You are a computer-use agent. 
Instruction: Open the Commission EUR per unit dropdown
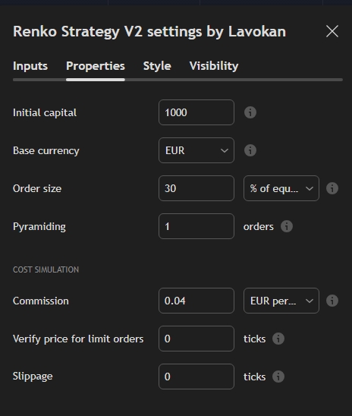coord(281,301)
